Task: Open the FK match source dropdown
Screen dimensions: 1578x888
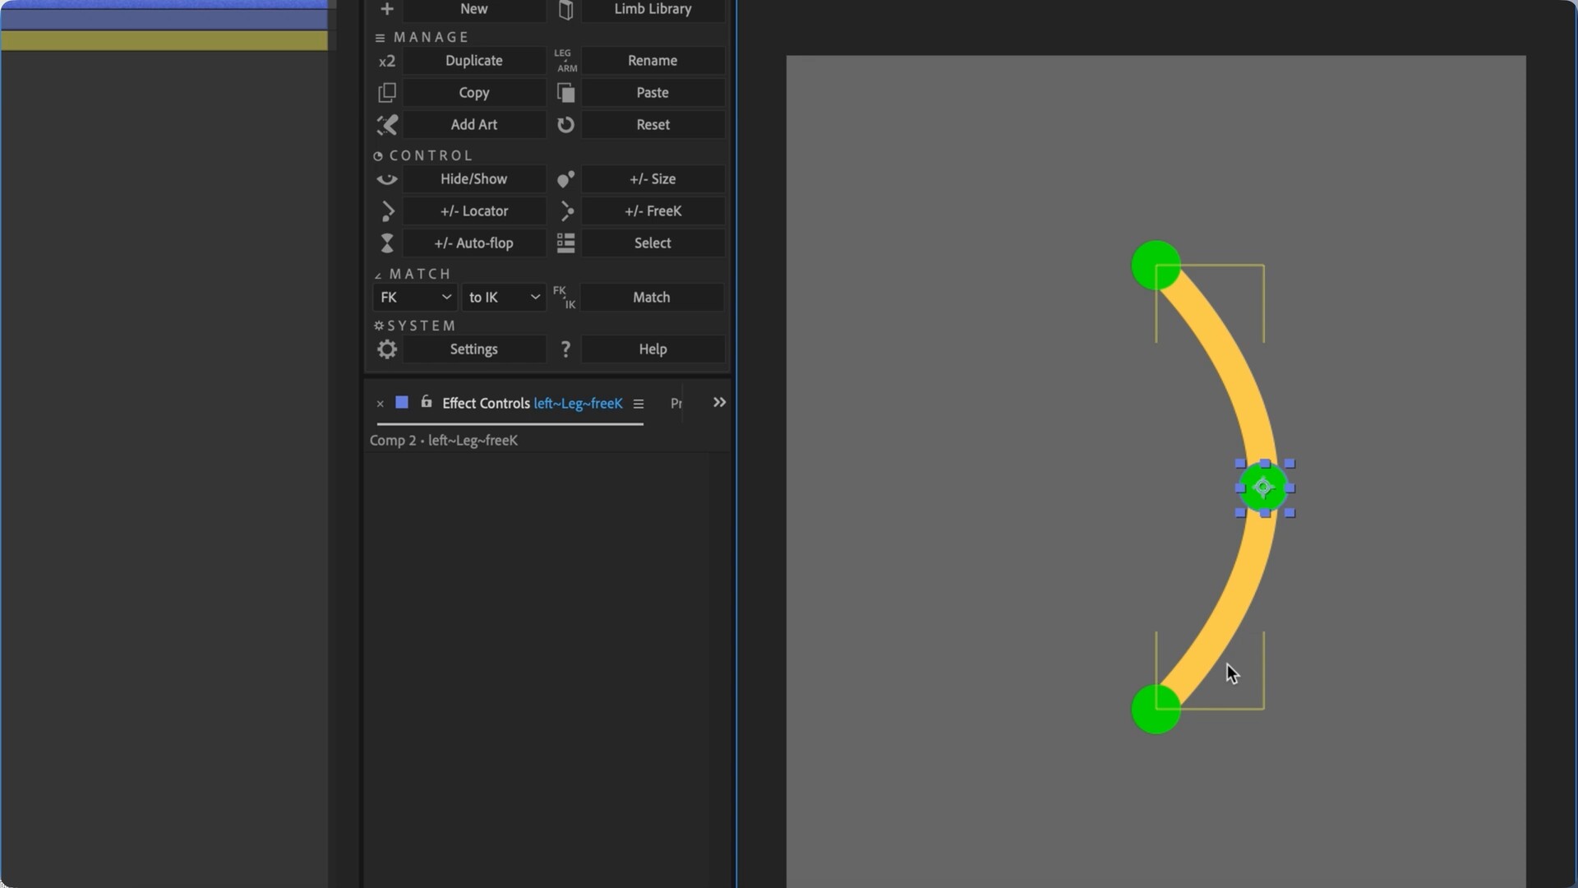Action: click(x=415, y=298)
